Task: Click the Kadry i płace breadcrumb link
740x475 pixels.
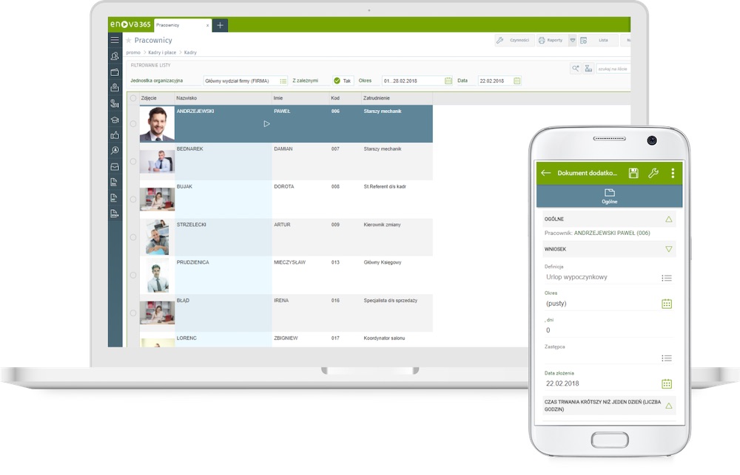Action: point(162,52)
